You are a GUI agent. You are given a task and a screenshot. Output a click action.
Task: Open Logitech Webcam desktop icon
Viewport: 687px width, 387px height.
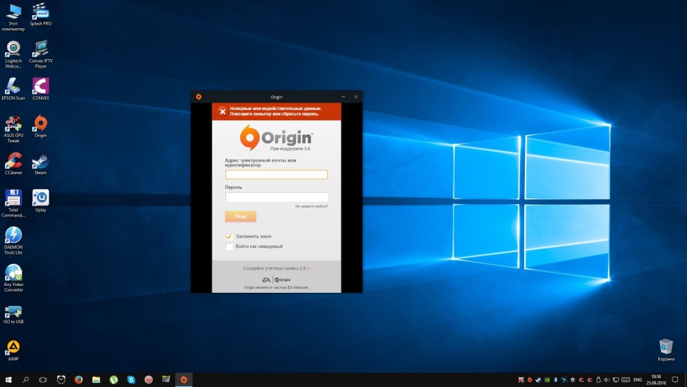click(x=13, y=54)
